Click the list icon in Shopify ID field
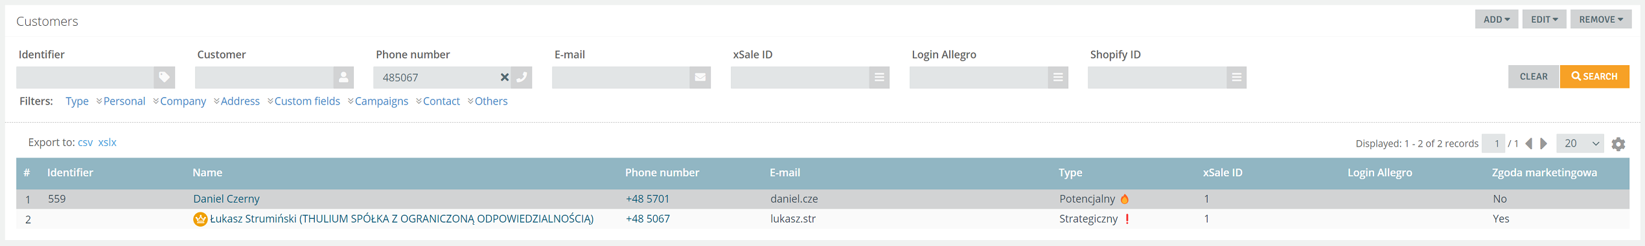 pos(1236,77)
